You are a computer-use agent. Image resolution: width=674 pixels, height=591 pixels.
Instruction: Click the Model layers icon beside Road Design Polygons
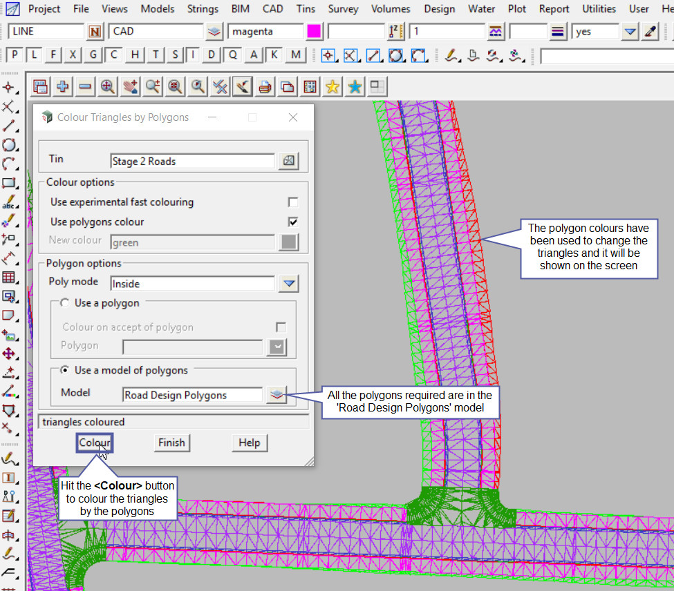(277, 395)
